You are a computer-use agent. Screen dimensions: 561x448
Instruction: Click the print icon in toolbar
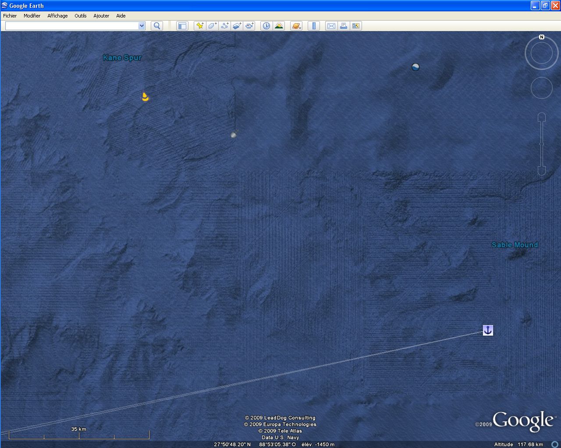(344, 26)
